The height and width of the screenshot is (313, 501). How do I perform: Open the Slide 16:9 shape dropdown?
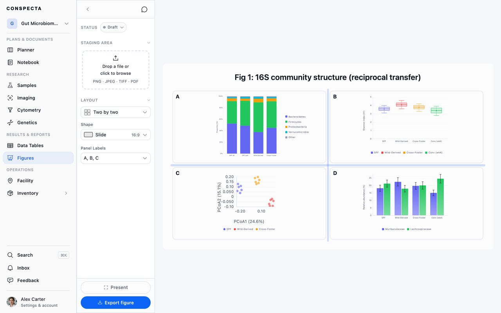coord(115,135)
